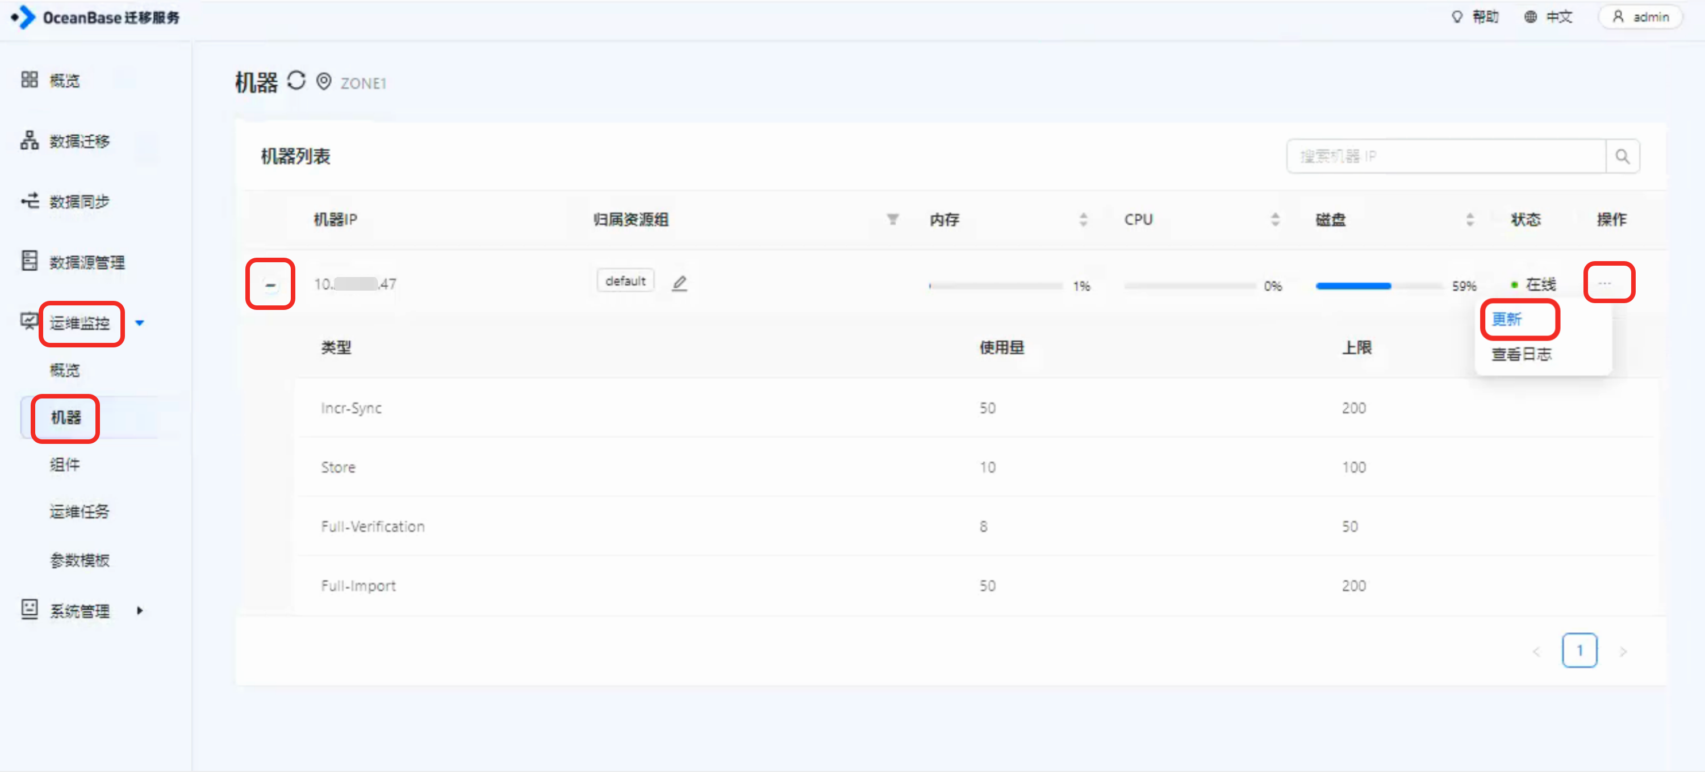Screen dimensions: 1705x772
Task: Click the Incr-Sync type row
Action: tap(976, 408)
